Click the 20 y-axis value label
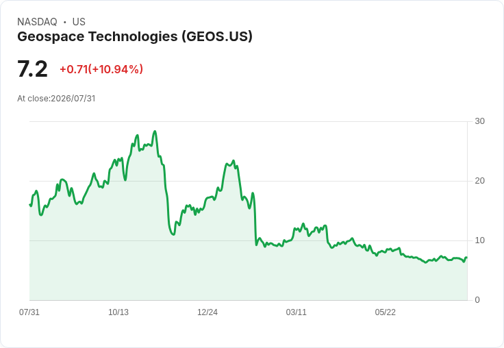This screenshot has width=504, height=348. 479,181
